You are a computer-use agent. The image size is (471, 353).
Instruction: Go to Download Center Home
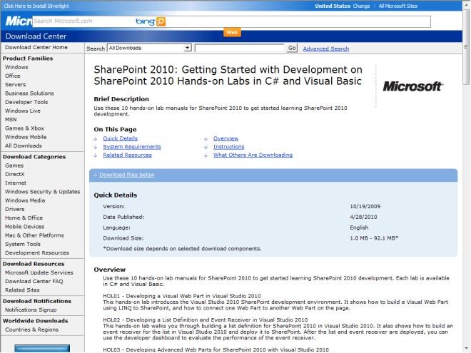36,48
